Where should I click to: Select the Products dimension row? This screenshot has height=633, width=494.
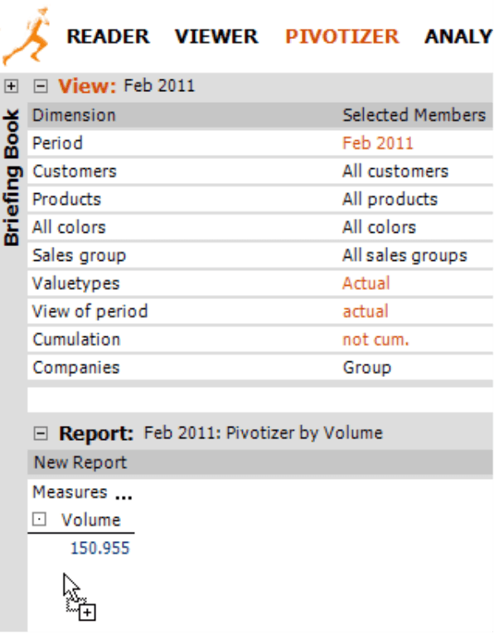[x=260, y=200]
